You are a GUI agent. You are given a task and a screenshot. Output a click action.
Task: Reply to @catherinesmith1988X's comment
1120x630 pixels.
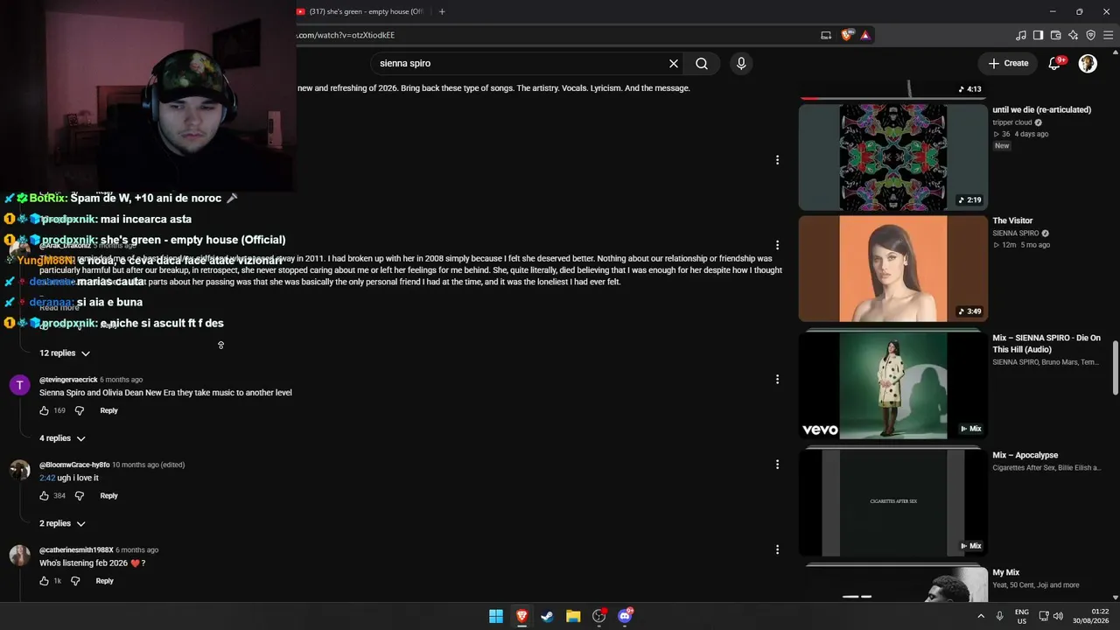pos(104,581)
